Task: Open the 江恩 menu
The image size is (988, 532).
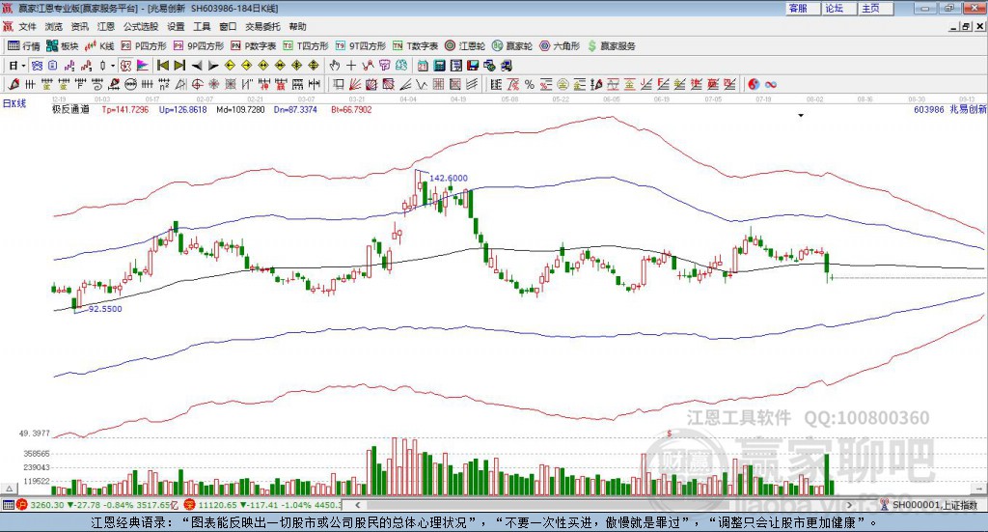Action: point(105,26)
